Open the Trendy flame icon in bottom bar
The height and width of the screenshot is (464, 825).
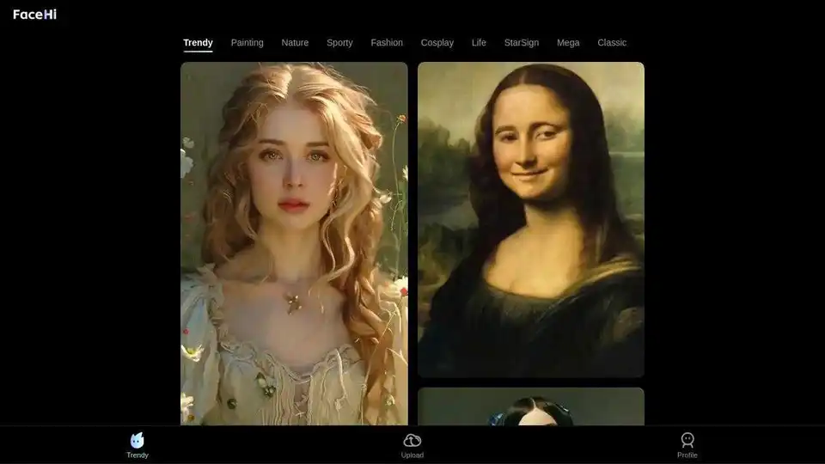coord(137,440)
